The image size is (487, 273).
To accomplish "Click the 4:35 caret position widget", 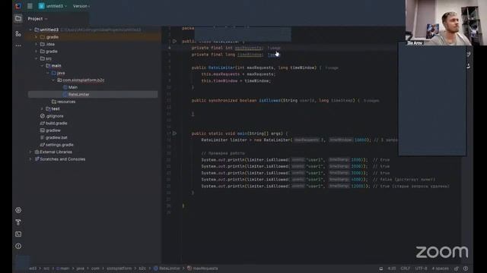I will [x=392, y=268].
